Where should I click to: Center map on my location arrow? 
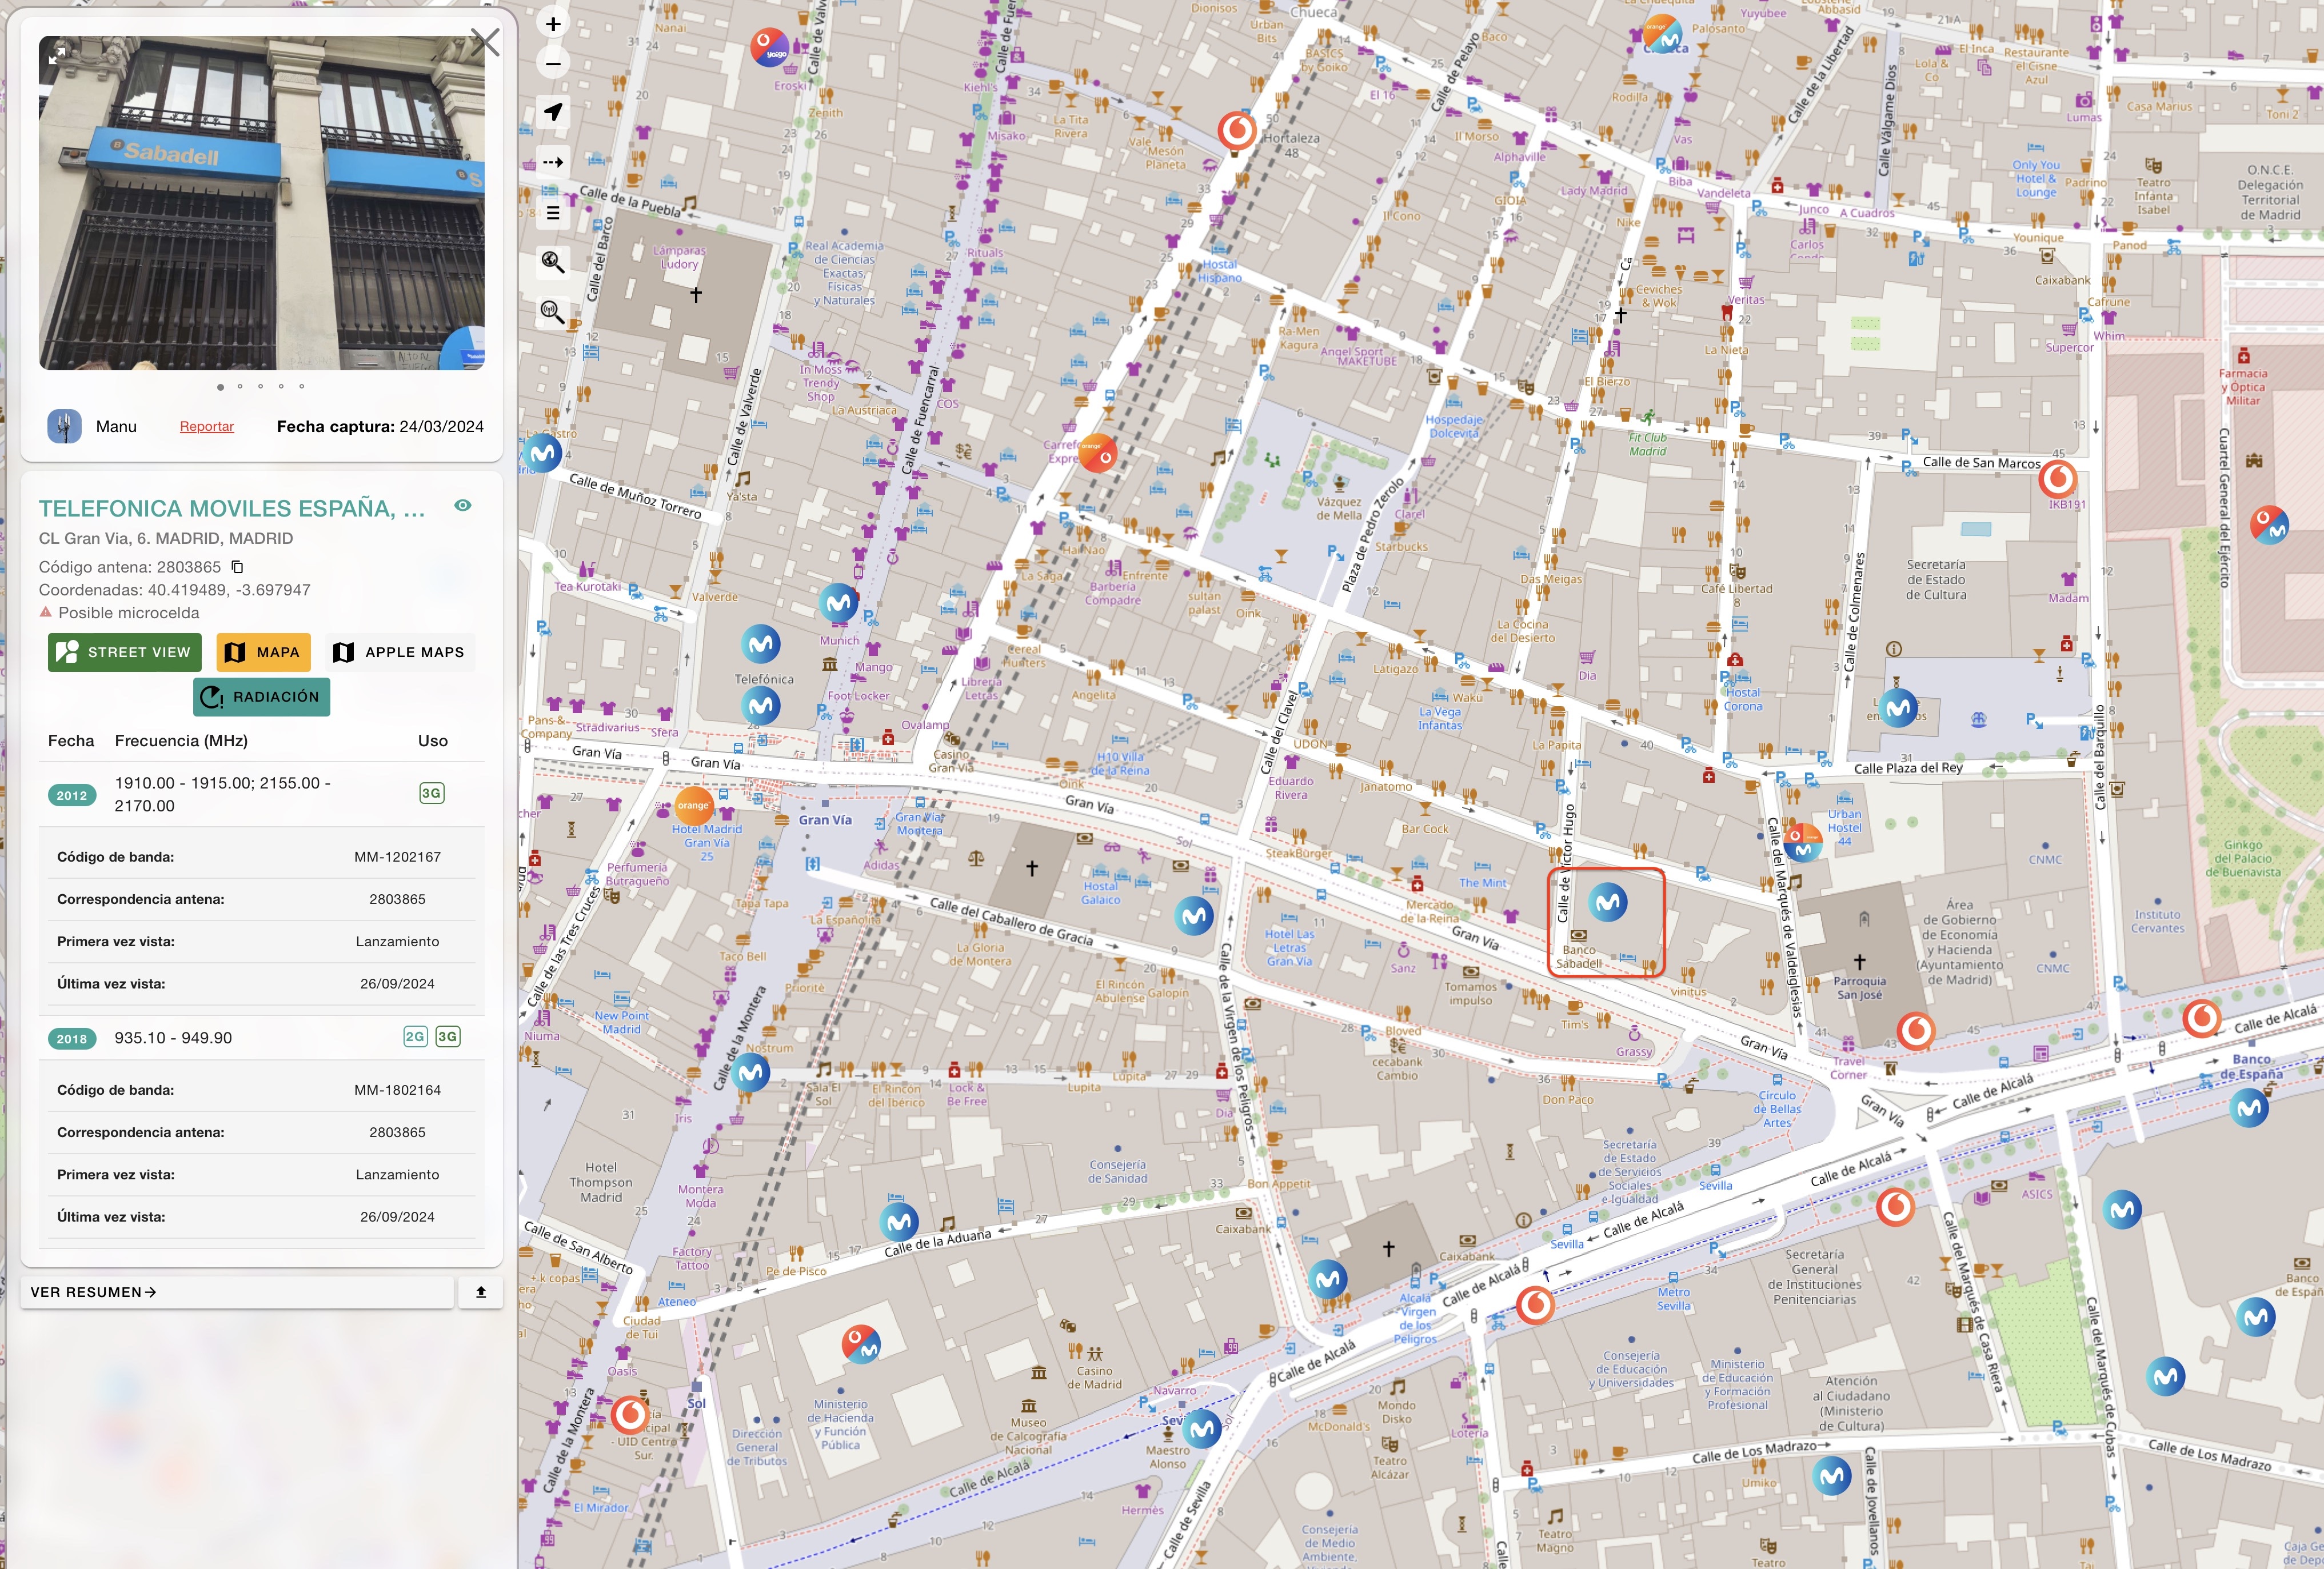[x=553, y=111]
